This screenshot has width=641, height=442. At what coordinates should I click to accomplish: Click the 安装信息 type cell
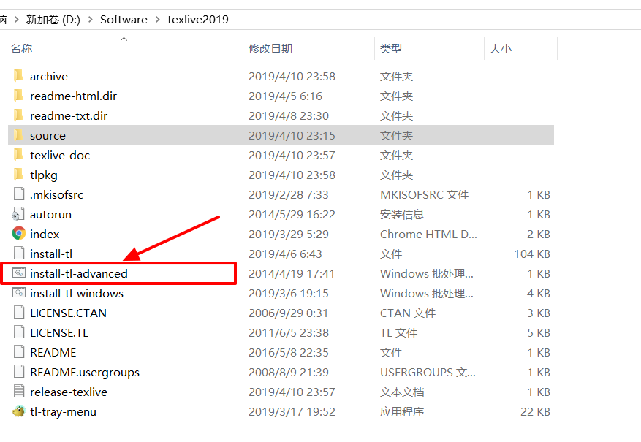402,215
